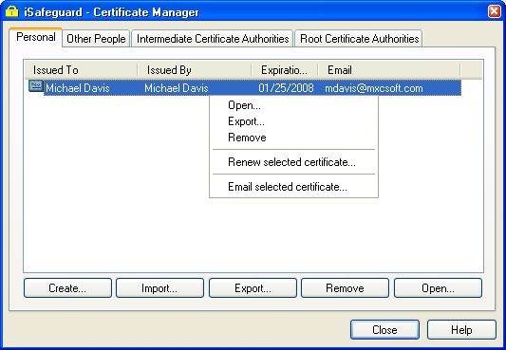
Task: Click the 01/25/2008 expiration date
Action: click(286, 88)
